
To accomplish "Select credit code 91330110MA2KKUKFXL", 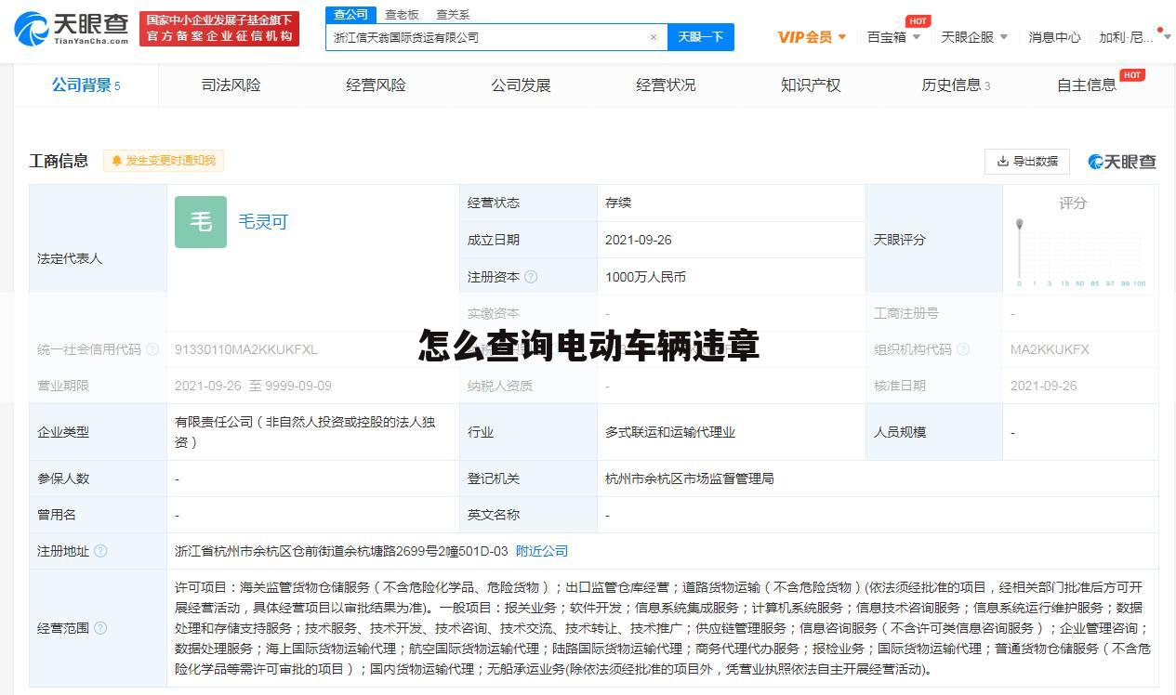I will [x=246, y=349].
